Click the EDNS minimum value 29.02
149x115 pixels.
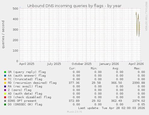[96, 101]
